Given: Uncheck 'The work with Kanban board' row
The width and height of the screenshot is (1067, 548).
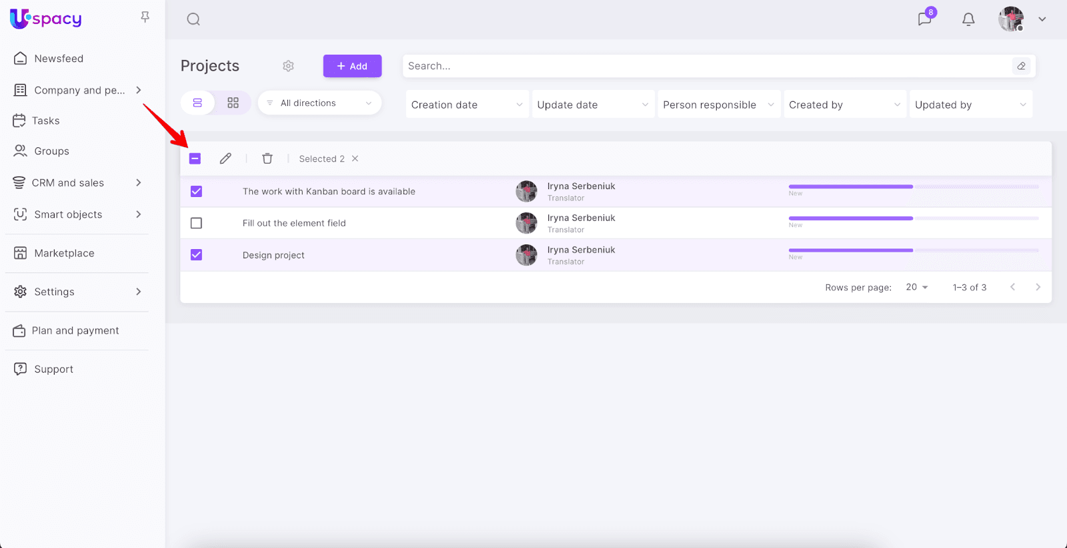Looking at the screenshot, I should (x=196, y=192).
